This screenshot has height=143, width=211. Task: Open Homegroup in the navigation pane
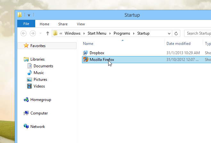pyautogui.click(x=41, y=100)
